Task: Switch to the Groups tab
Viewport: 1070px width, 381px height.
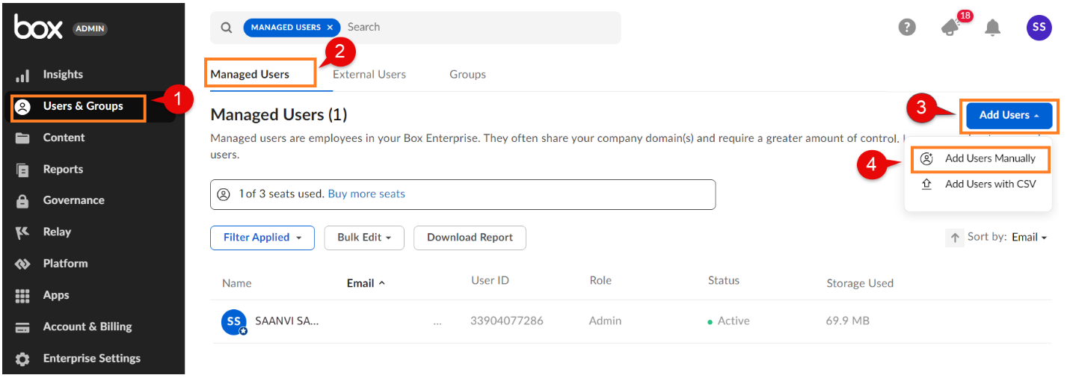Action: pyautogui.click(x=467, y=74)
